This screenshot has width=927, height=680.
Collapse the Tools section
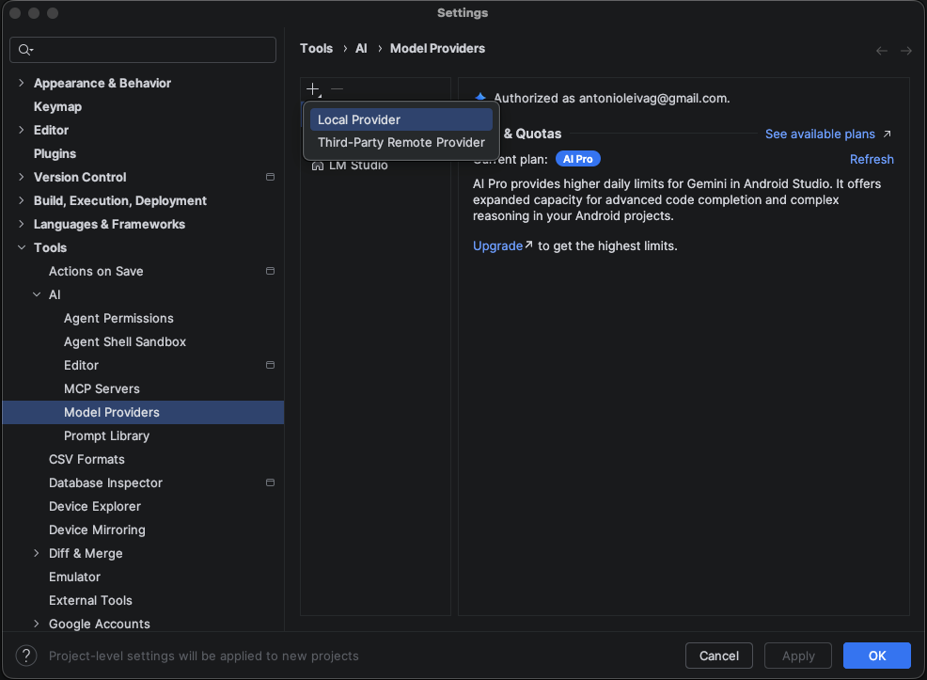pyautogui.click(x=22, y=247)
